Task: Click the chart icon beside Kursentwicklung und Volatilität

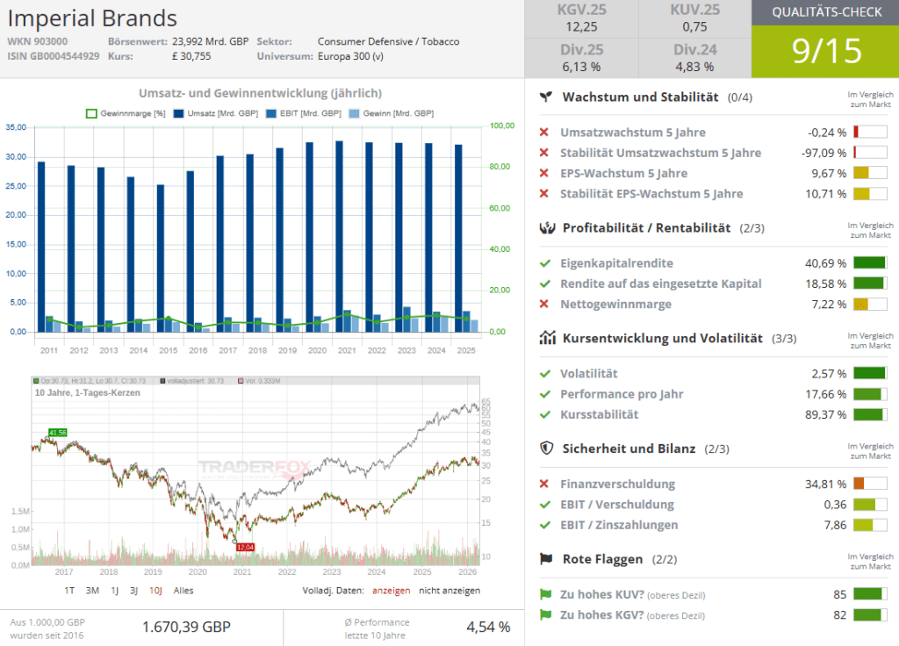Action: (546, 338)
